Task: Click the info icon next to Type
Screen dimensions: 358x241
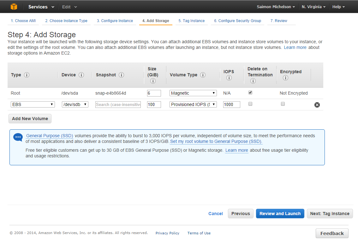Action: pos(27,75)
